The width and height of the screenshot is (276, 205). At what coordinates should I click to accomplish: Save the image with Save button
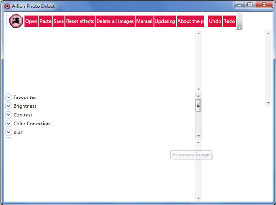coord(58,21)
